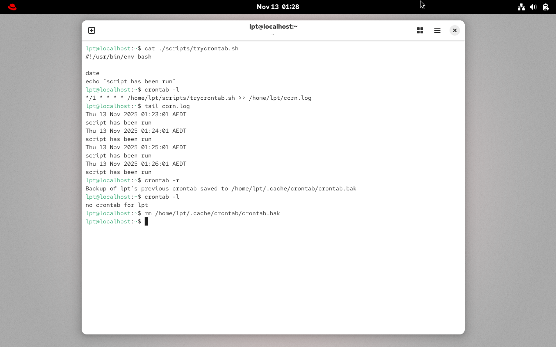The height and width of the screenshot is (347, 556).
Task: Select the crontab -r command text
Action: (162, 180)
